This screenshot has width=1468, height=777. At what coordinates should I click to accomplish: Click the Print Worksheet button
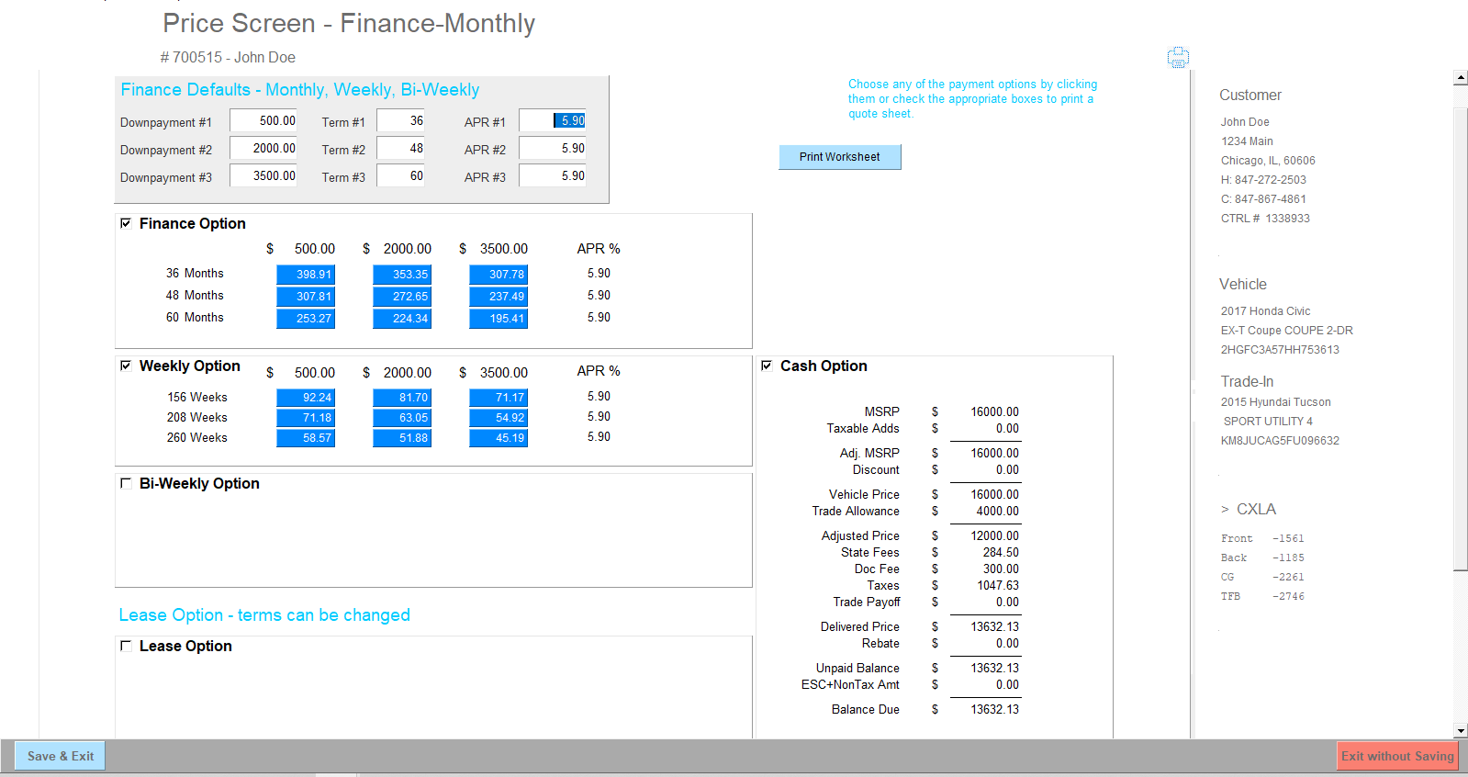(x=840, y=157)
